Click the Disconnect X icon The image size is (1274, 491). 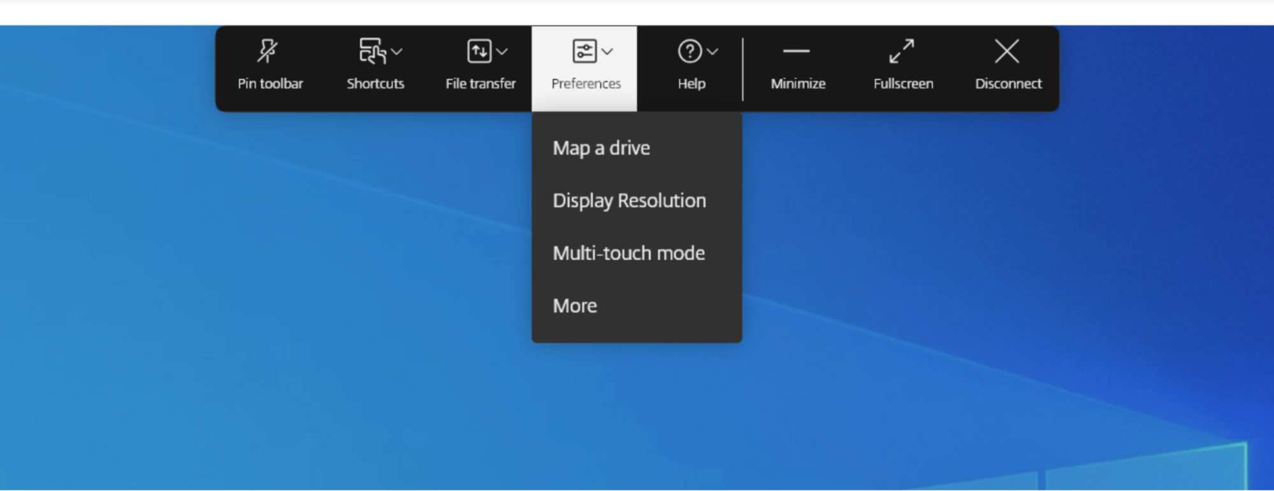tap(1007, 52)
